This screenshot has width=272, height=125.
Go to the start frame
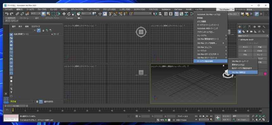(x=196, y=116)
